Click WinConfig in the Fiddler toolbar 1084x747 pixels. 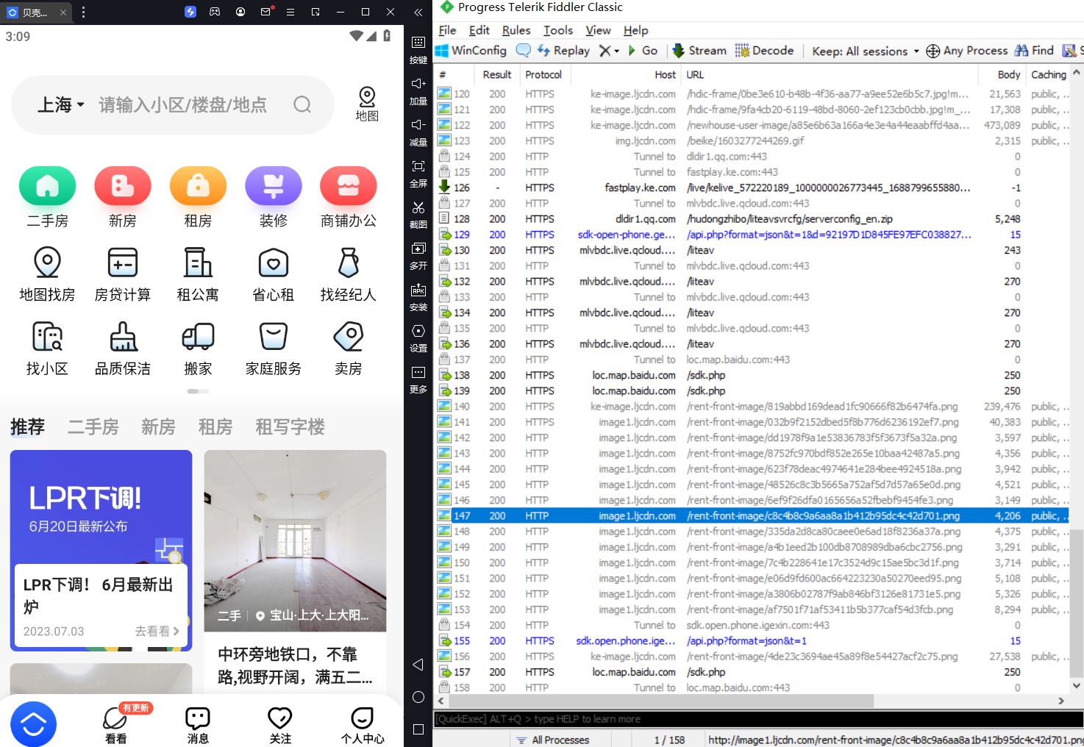pyautogui.click(x=471, y=50)
